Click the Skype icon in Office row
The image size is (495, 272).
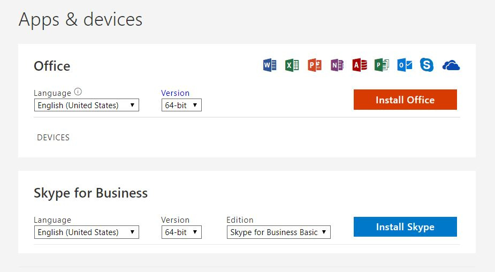tap(427, 65)
